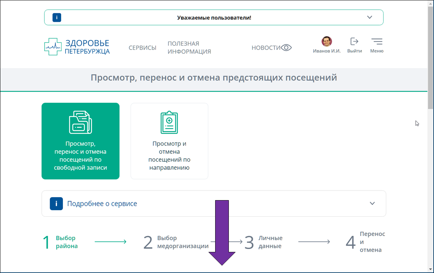The image size is (434, 273).
Task: Click the medical cross logo icon
Action: click(53, 47)
